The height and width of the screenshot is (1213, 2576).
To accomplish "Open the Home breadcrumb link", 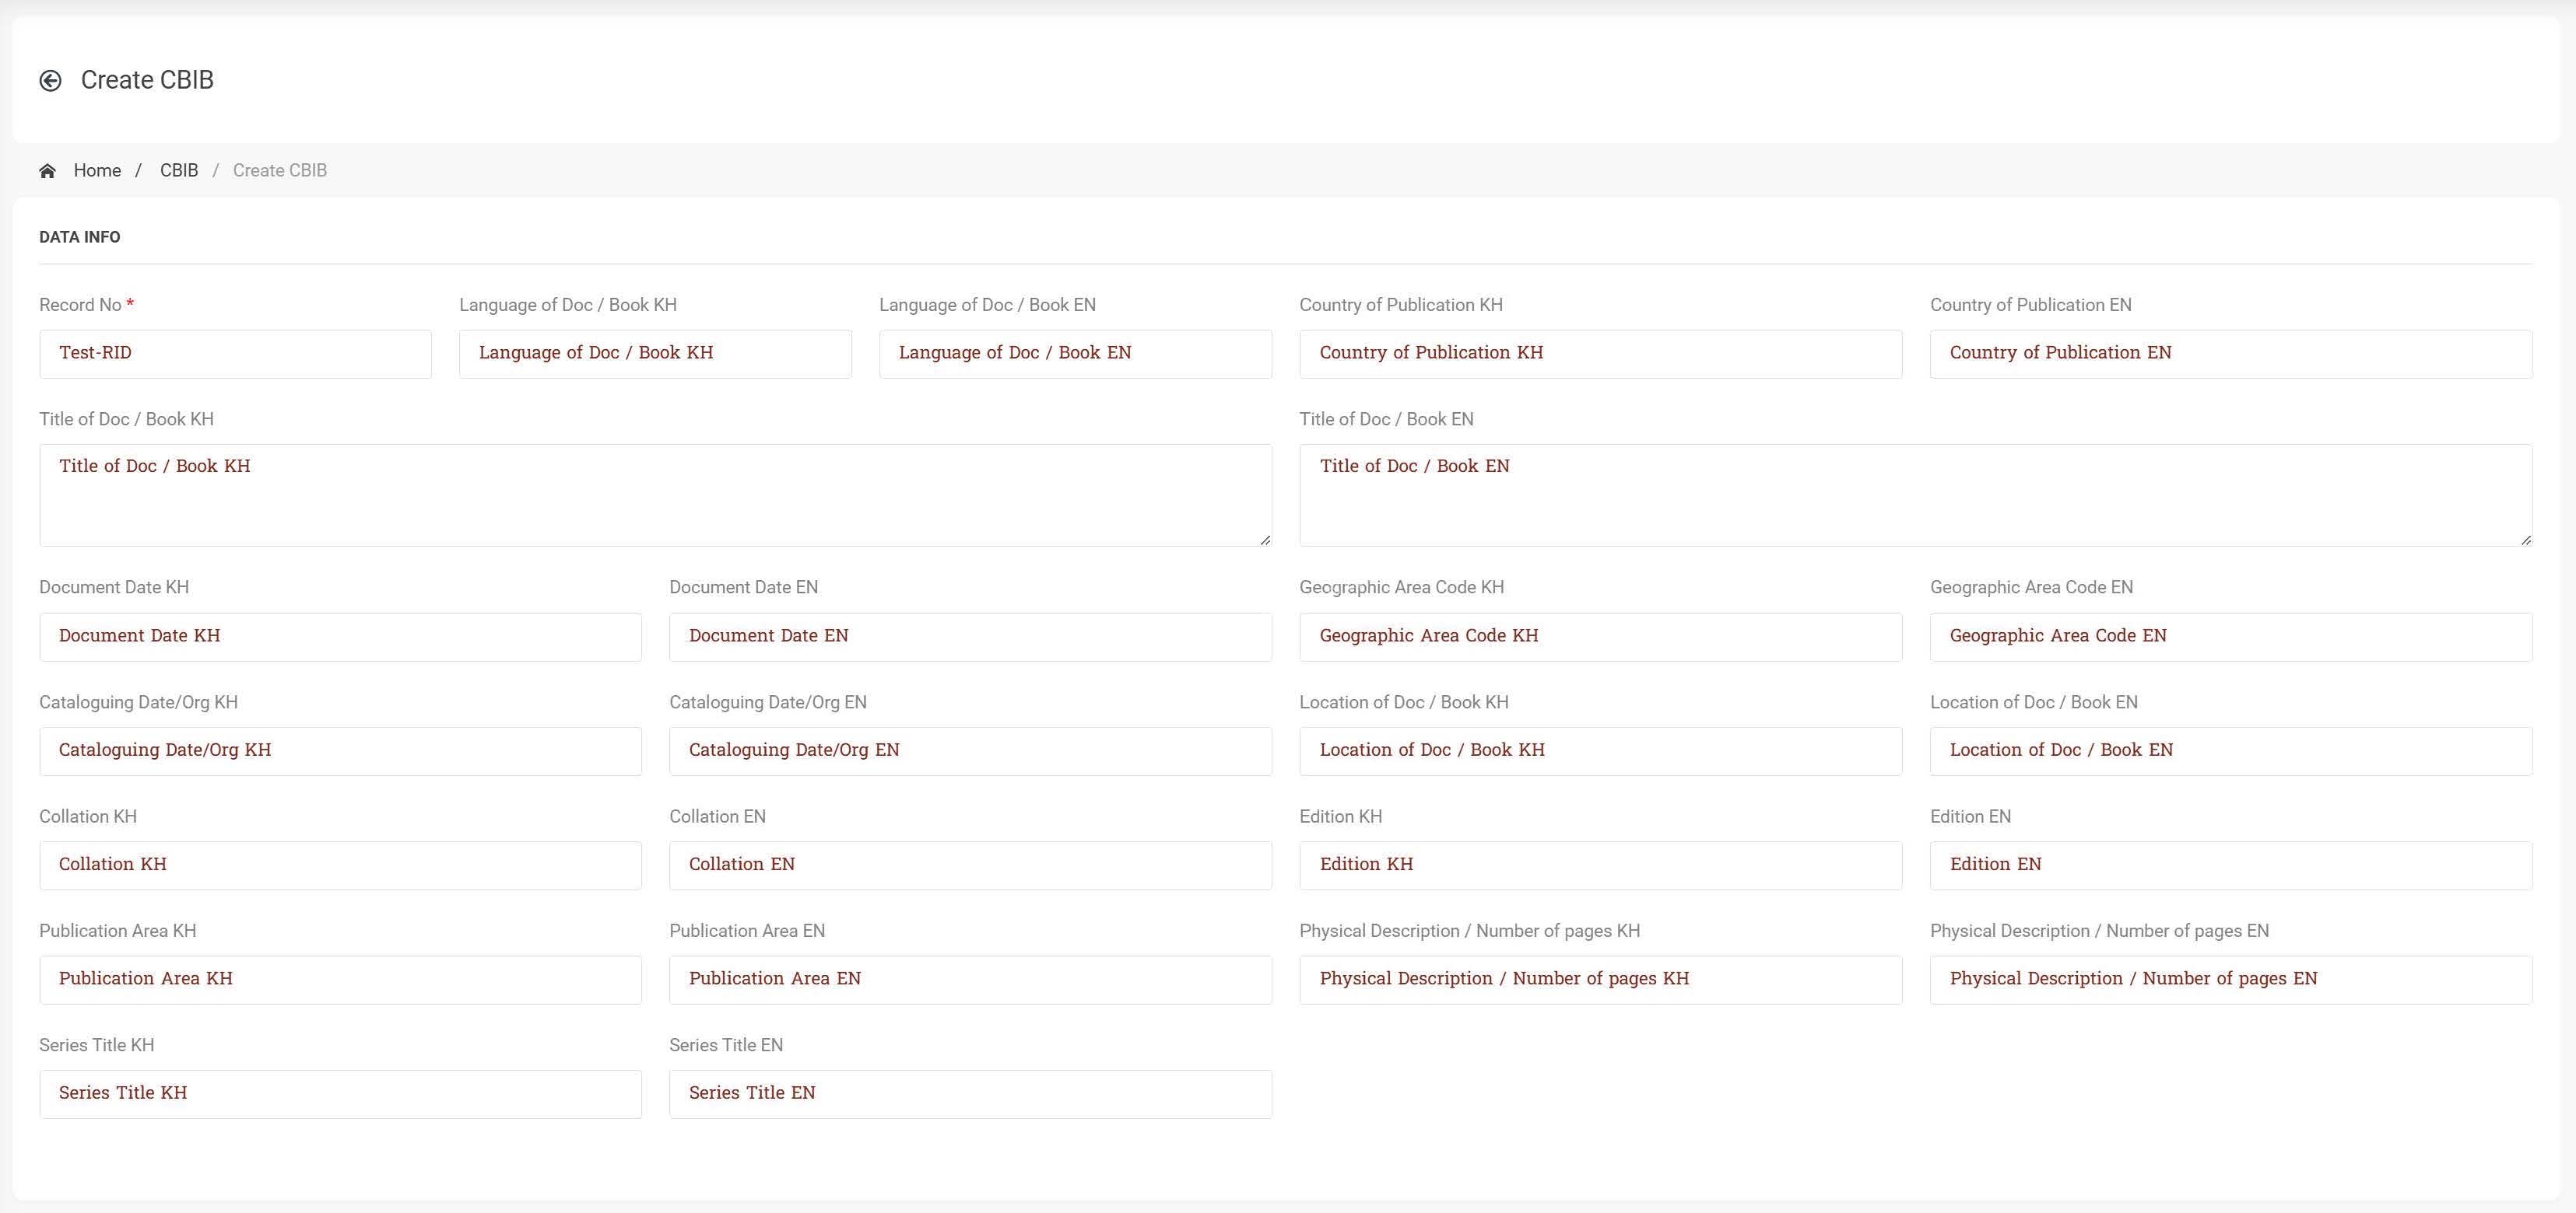I will tap(97, 171).
